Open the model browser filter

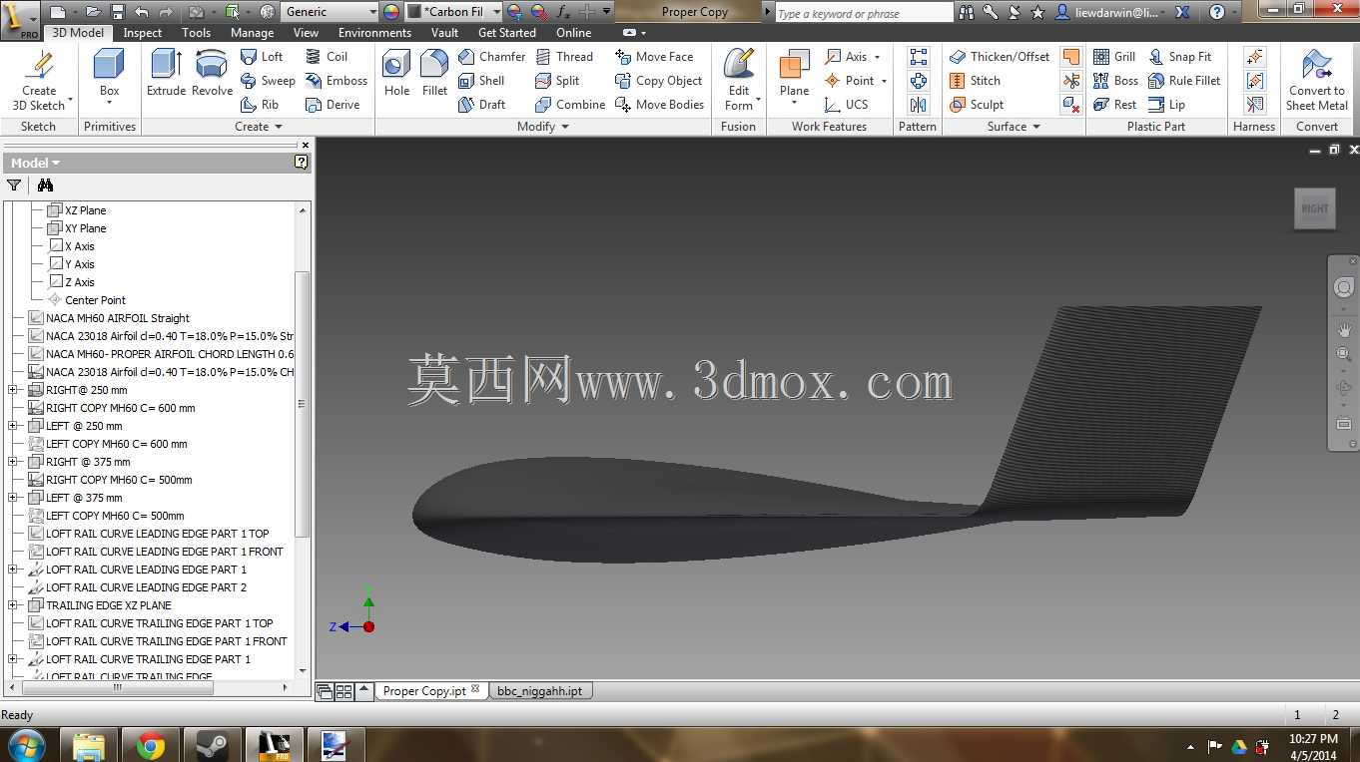coord(14,186)
